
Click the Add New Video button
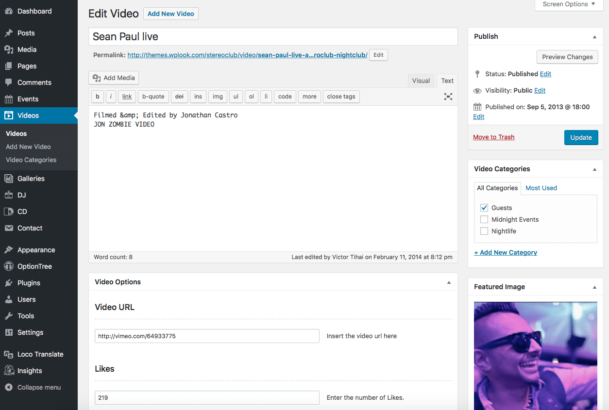click(171, 14)
